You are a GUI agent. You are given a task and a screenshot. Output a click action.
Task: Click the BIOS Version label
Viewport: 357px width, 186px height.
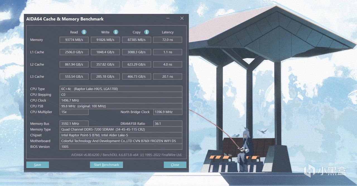(40, 147)
